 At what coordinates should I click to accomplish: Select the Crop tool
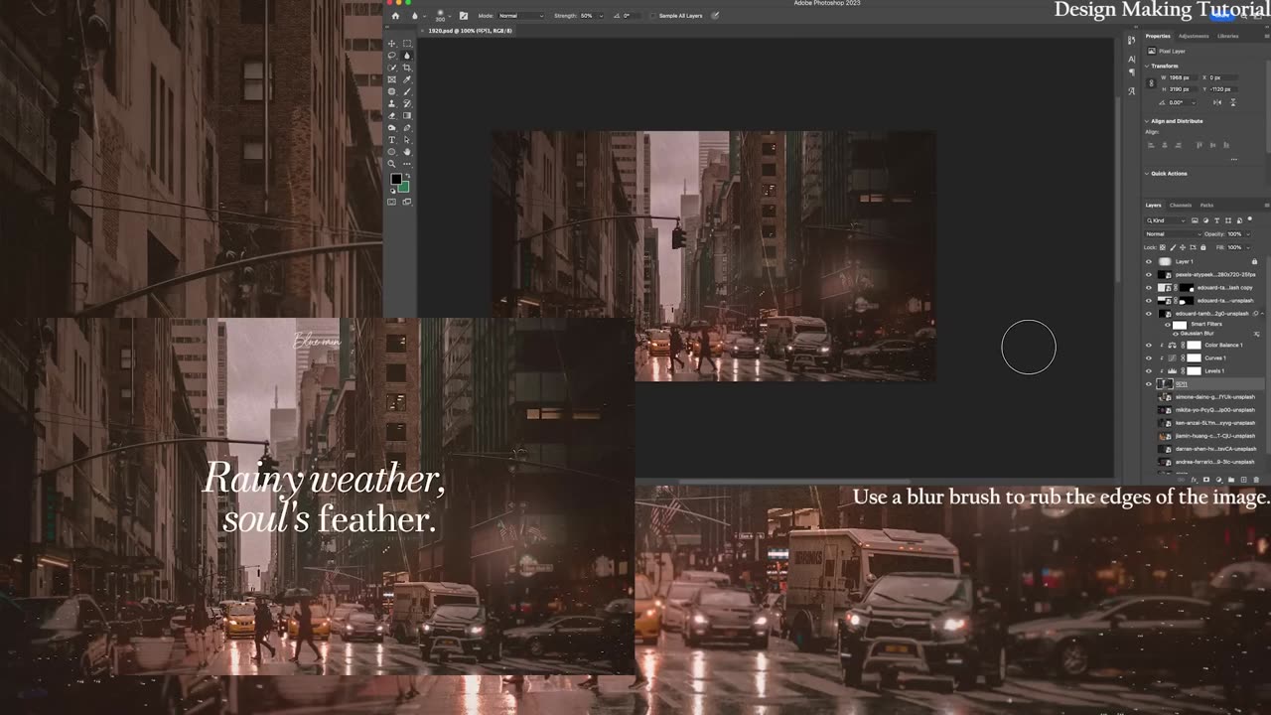pos(407,68)
